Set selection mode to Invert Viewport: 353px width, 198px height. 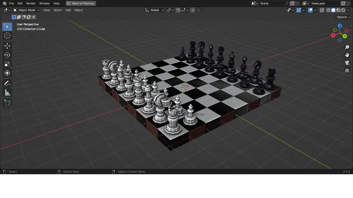click(x=29, y=17)
